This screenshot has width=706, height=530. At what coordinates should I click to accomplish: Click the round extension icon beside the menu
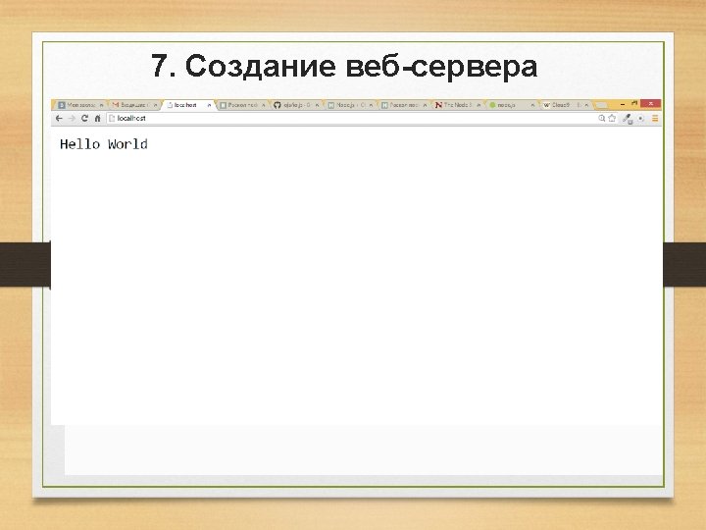point(640,119)
